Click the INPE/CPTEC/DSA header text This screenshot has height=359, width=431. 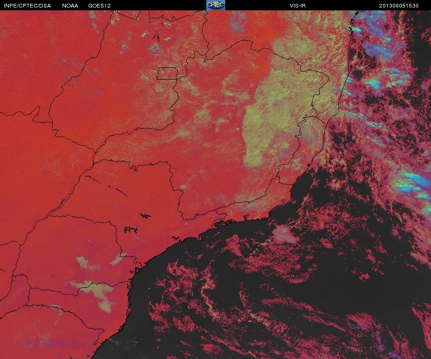click(x=27, y=6)
